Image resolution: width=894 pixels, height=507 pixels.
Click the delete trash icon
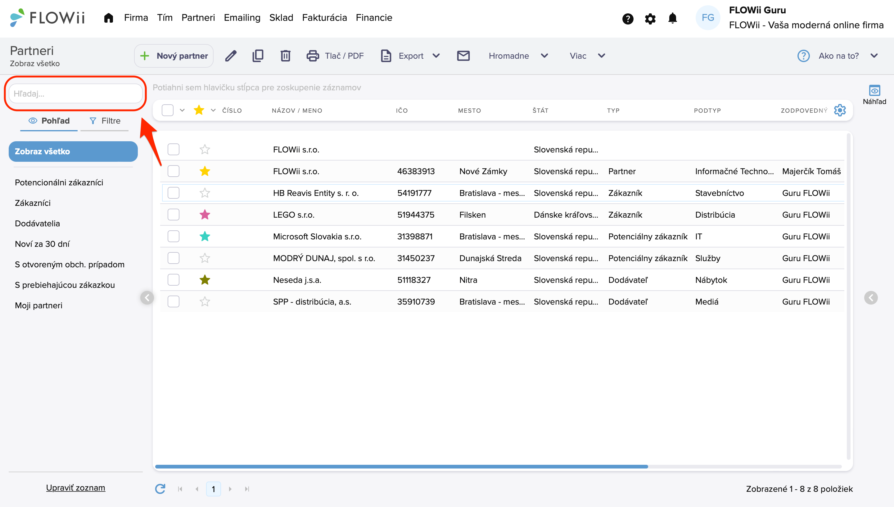click(x=285, y=56)
